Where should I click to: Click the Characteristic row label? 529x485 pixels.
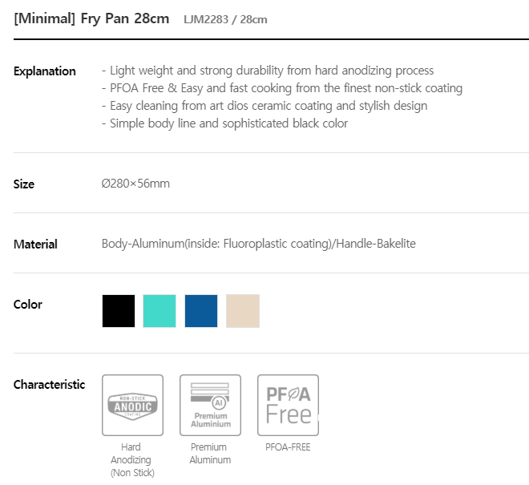49,385
